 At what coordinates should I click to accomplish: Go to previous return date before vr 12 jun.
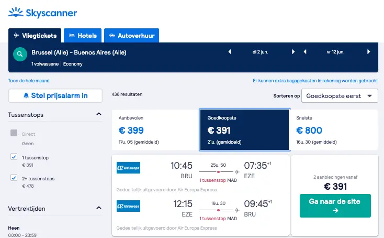[305, 52]
